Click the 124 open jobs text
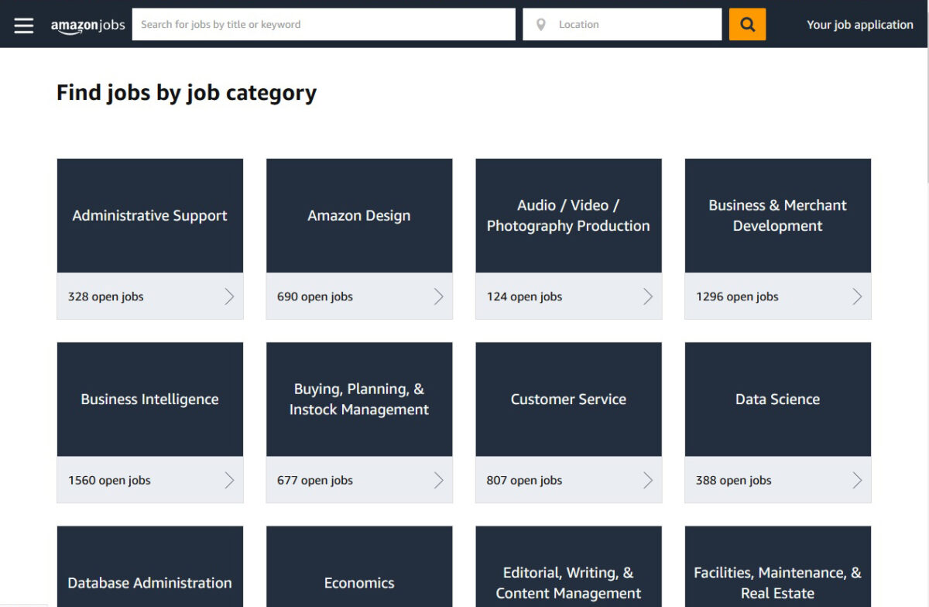929x607 pixels. pos(524,297)
